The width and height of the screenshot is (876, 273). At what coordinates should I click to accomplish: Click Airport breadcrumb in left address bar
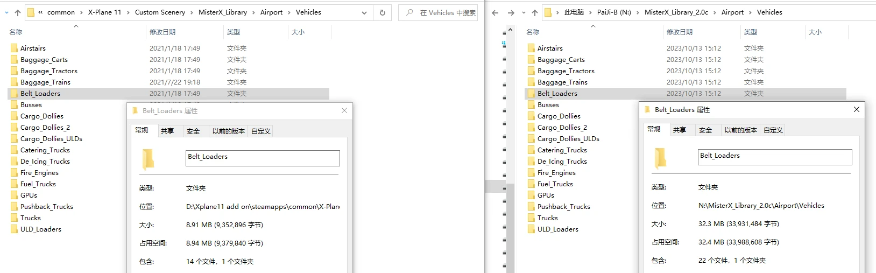tap(271, 12)
